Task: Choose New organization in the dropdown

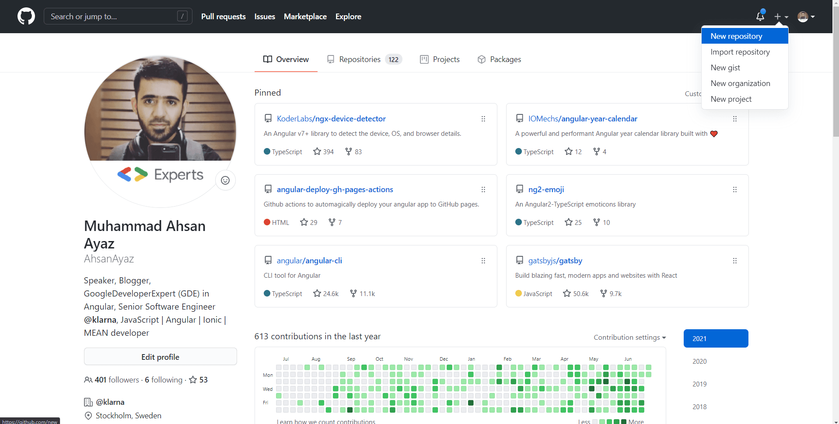Action: click(x=745, y=83)
